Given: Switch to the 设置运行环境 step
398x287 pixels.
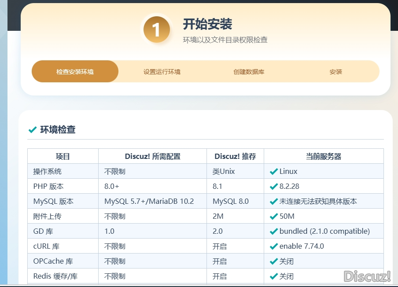Looking at the screenshot, I should coord(162,71).
